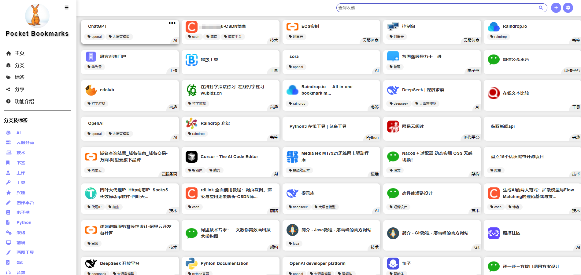The height and width of the screenshot is (275, 581).
Task: Filter by 电子书 category in sidebar
Action: (23, 212)
